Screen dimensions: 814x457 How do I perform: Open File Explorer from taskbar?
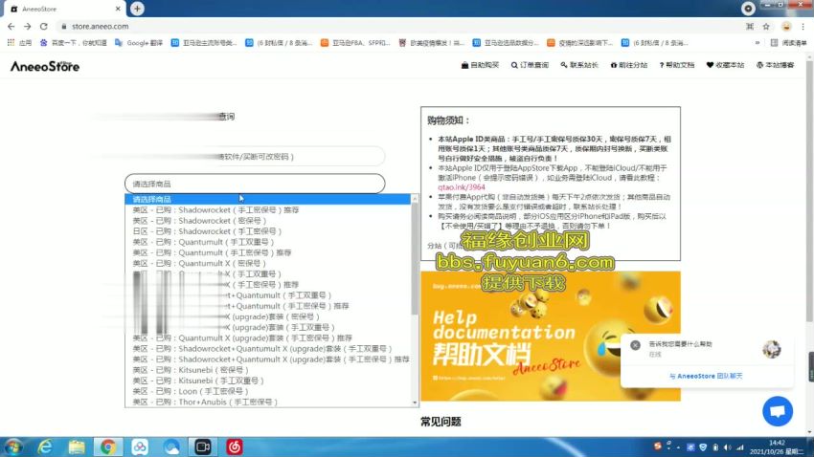[x=77, y=446]
